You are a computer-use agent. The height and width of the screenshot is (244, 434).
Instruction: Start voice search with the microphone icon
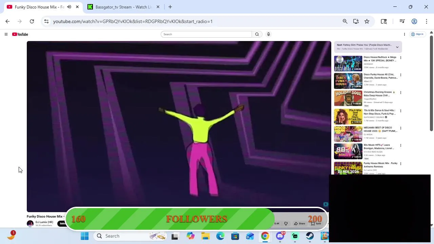(268, 34)
